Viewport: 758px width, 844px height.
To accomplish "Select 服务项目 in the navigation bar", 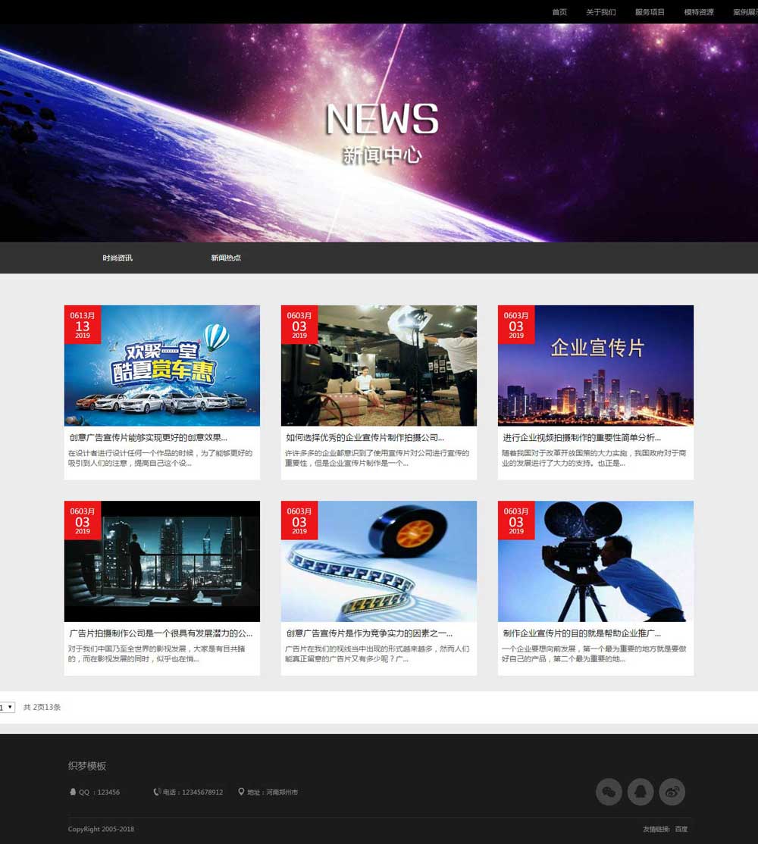I will click(650, 12).
